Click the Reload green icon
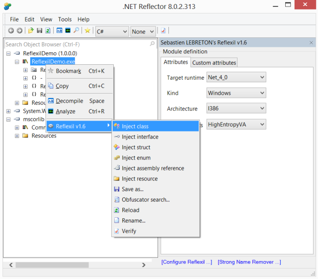The image size is (318, 279). click(117, 210)
